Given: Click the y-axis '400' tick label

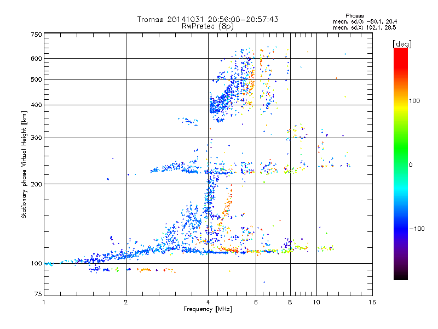Looking at the screenshot, I should (x=36, y=105).
